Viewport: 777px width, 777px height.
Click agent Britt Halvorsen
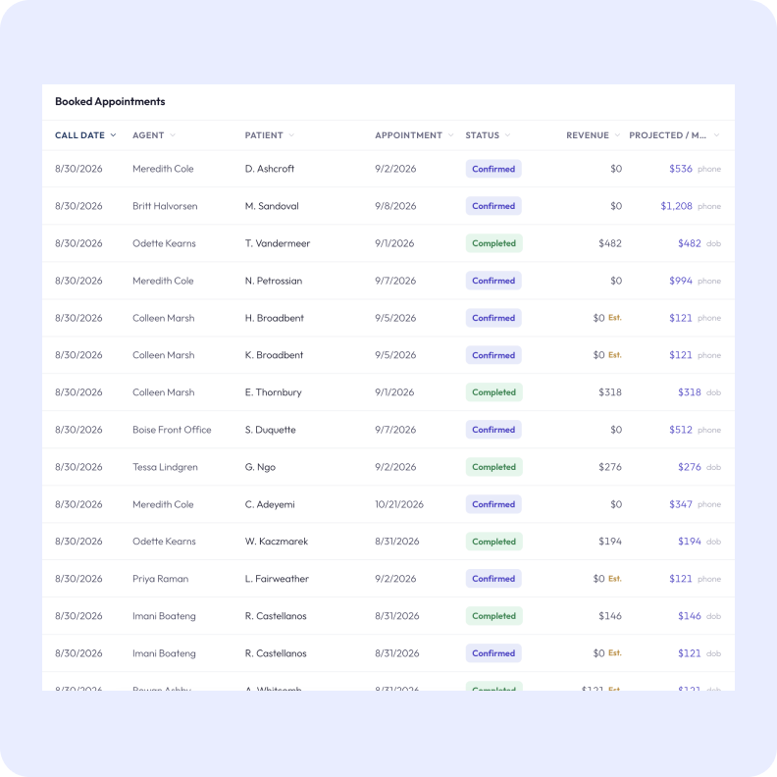coord(165,206)
